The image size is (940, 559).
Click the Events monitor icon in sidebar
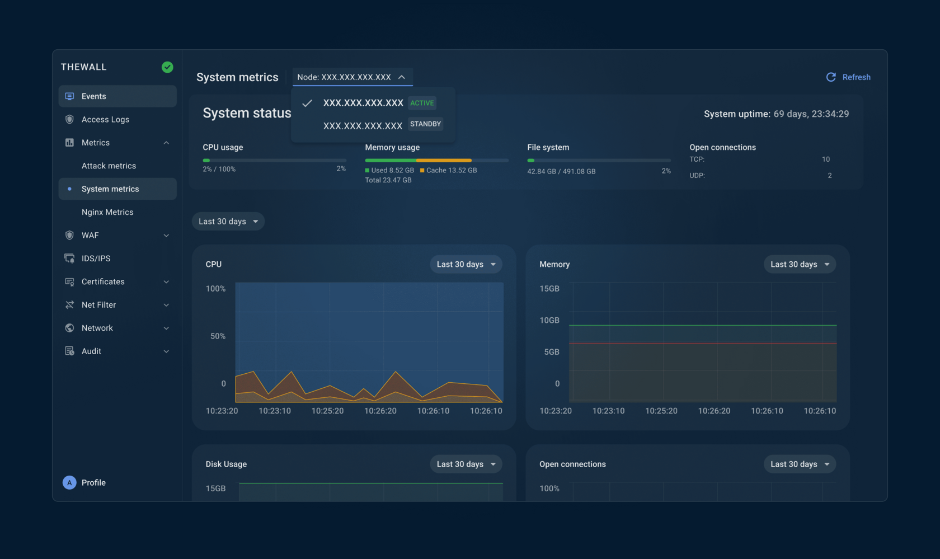pyautogui.click(x=69, y=96)
